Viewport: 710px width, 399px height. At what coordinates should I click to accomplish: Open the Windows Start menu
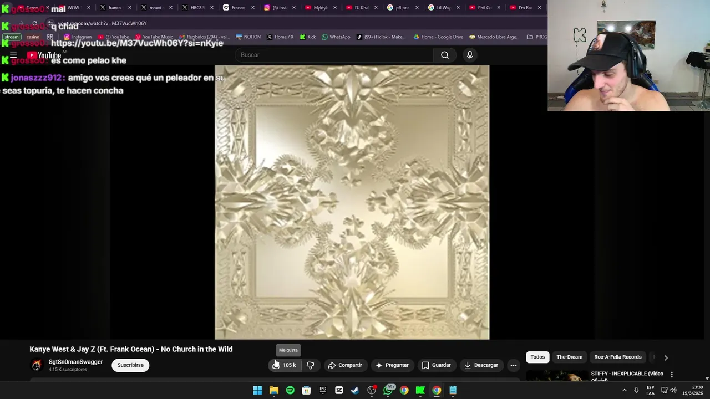[x=257, y=391]
